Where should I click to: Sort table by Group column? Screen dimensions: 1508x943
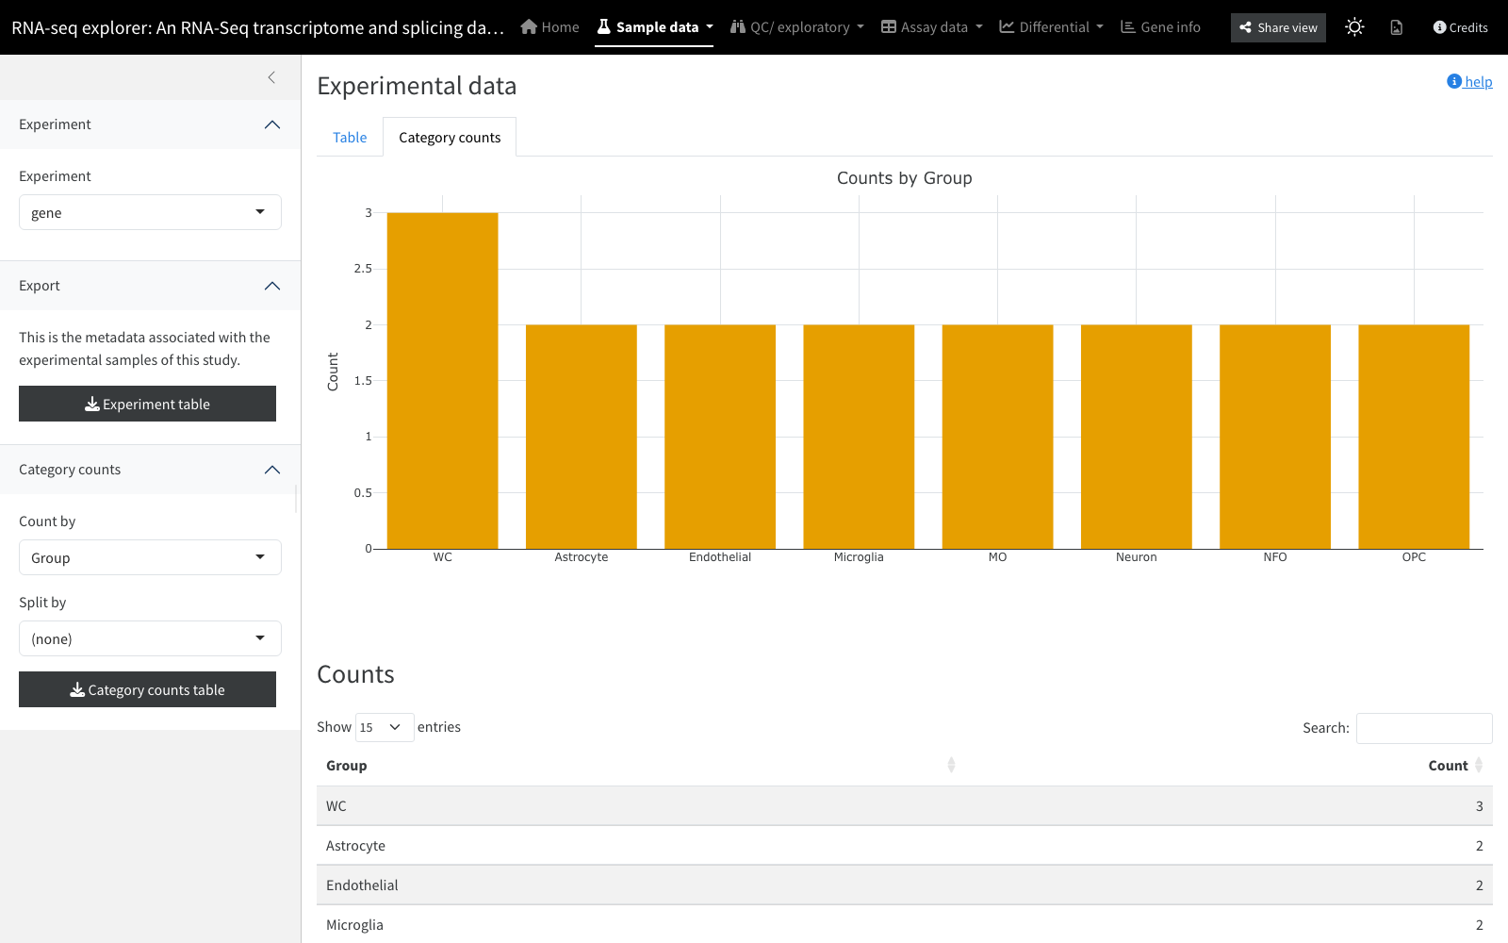(x=640, y=766)
